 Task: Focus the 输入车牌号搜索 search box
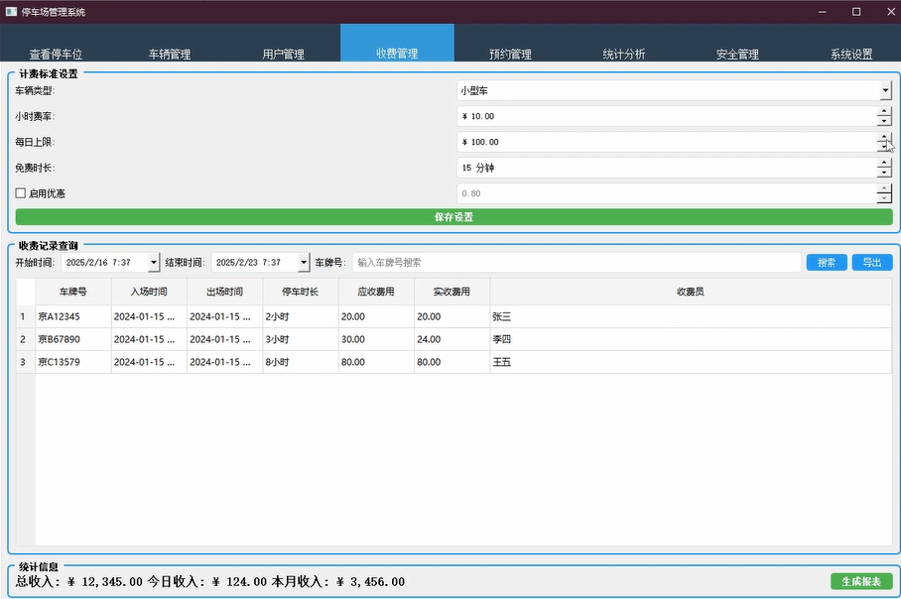coord(577,263)
